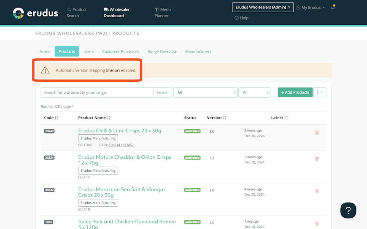This screenshot has height=229, width=367.
Task: Open the first All filter dropdown
Action: click(x=205, y=92)
